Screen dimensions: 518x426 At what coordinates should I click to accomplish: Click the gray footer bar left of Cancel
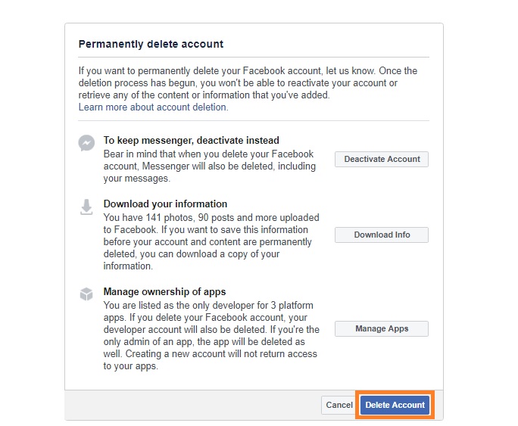(x=189, y=406)
